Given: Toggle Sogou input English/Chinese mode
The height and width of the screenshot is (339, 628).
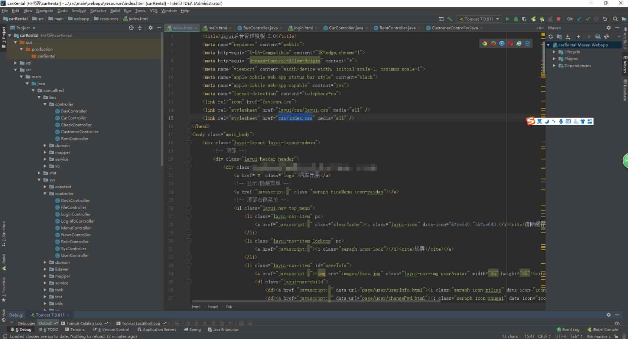Looking at the screenshot, I should [x=539, y=121].
